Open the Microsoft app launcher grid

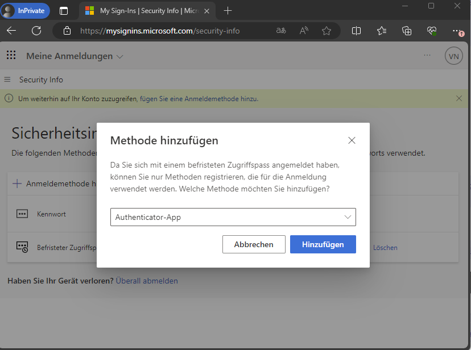(11, 56)
